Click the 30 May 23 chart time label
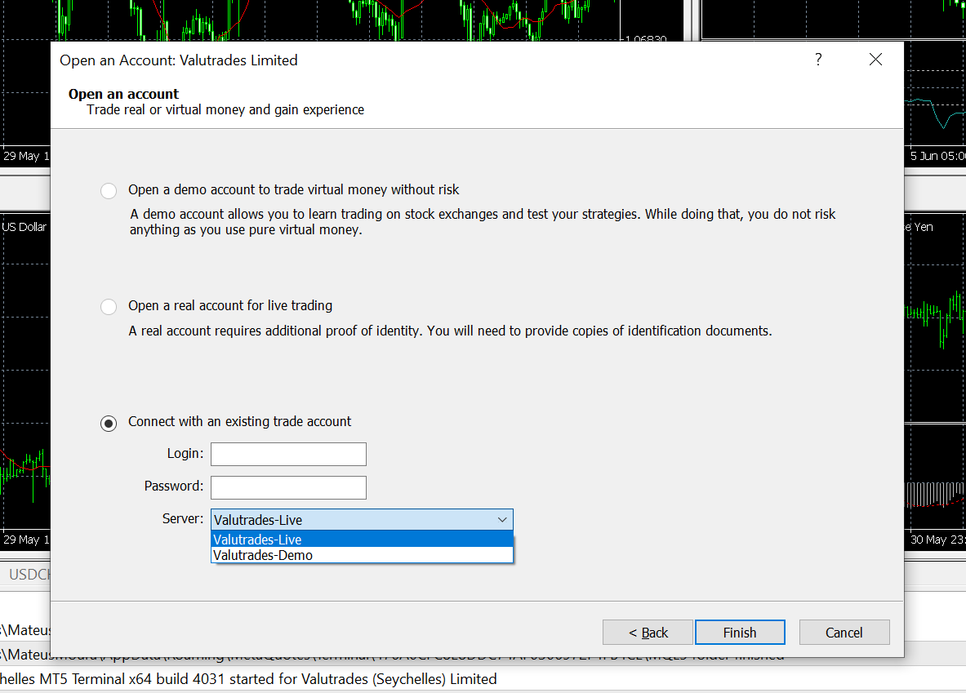 (x=937, y=540)
